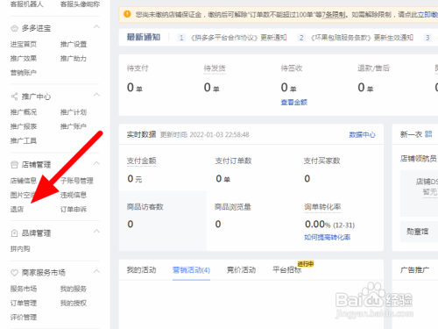Open 客服机器人 in sidebar
The image size is (438, 329).
(x=26, y=4)
